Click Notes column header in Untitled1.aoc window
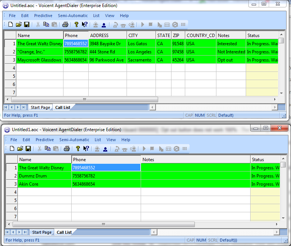Viewport: 291px width, 246px height. (196, 159)
